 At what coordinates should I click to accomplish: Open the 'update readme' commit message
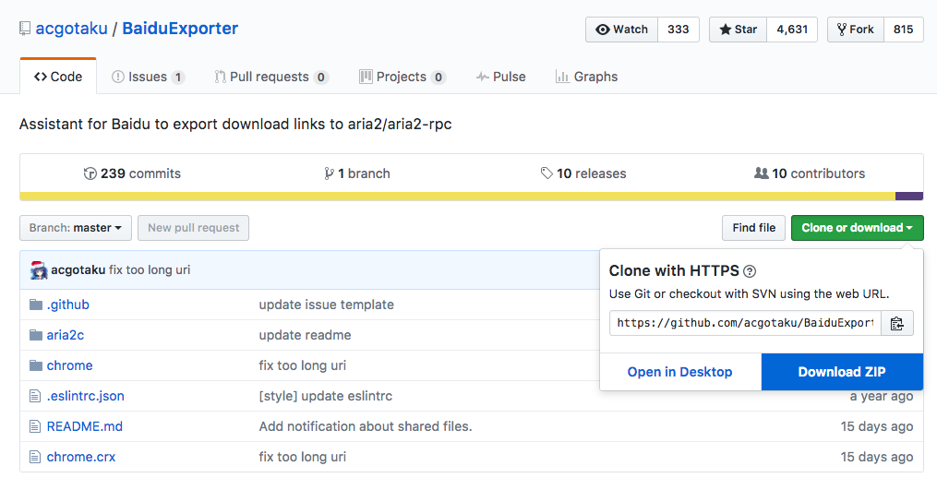coord(305,335)
